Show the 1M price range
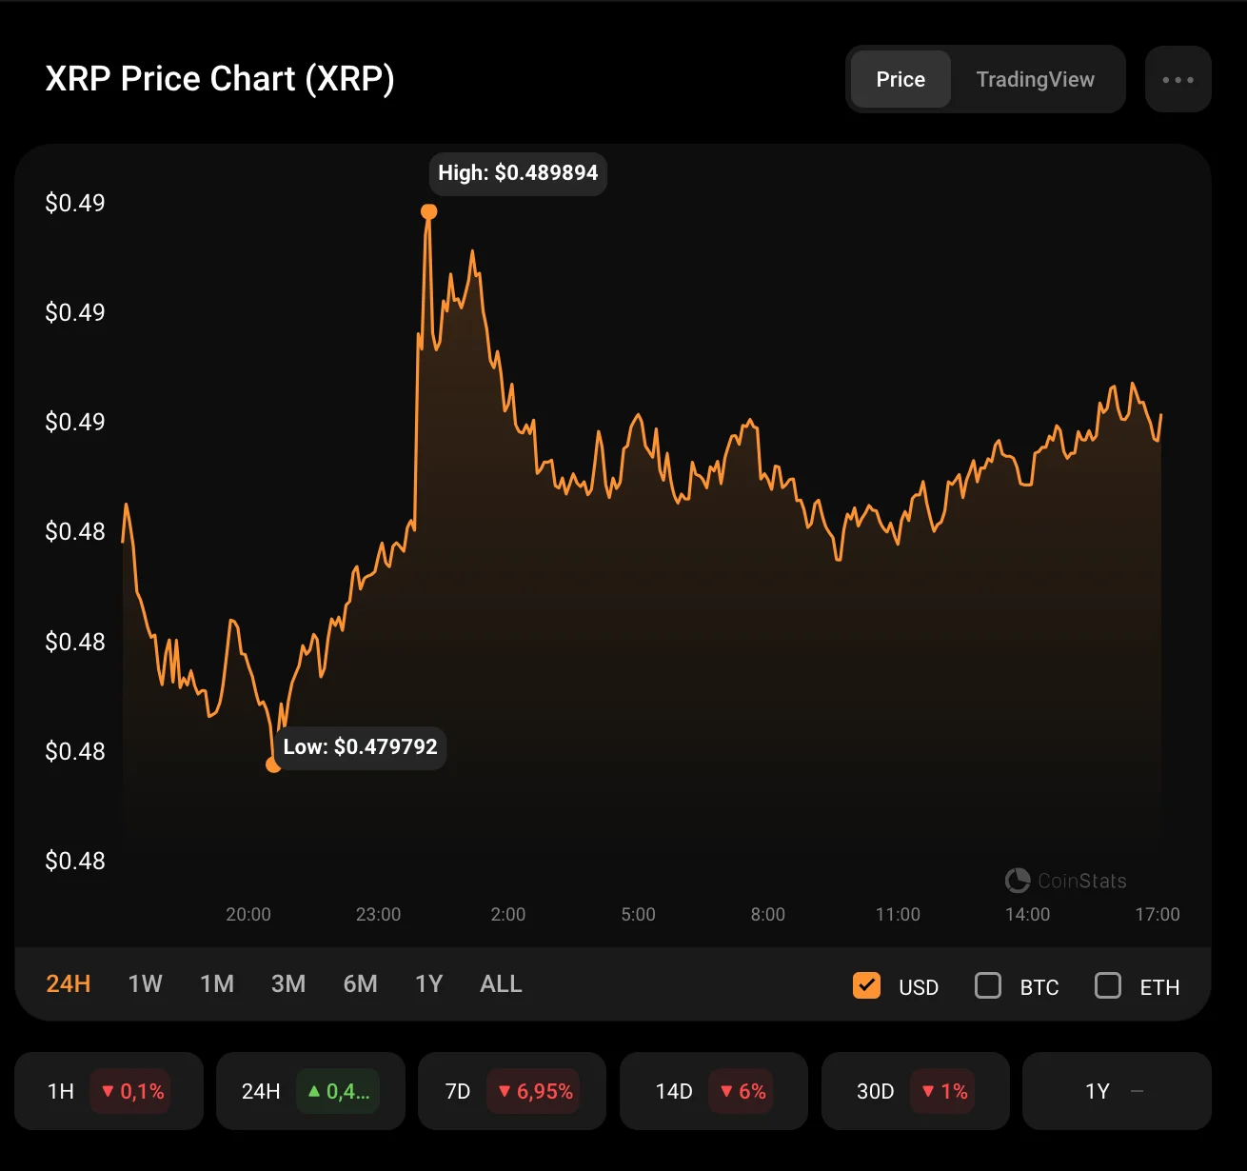This screenshot has width=1247, height=1171. point(217,984)
